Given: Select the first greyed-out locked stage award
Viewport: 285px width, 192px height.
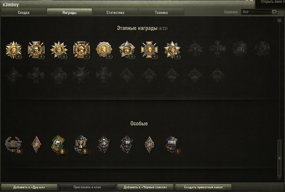Looking at the screenshot, I should 194,49.
